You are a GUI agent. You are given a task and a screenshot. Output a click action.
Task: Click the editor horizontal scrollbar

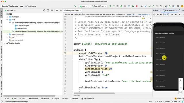click(94, 93)
